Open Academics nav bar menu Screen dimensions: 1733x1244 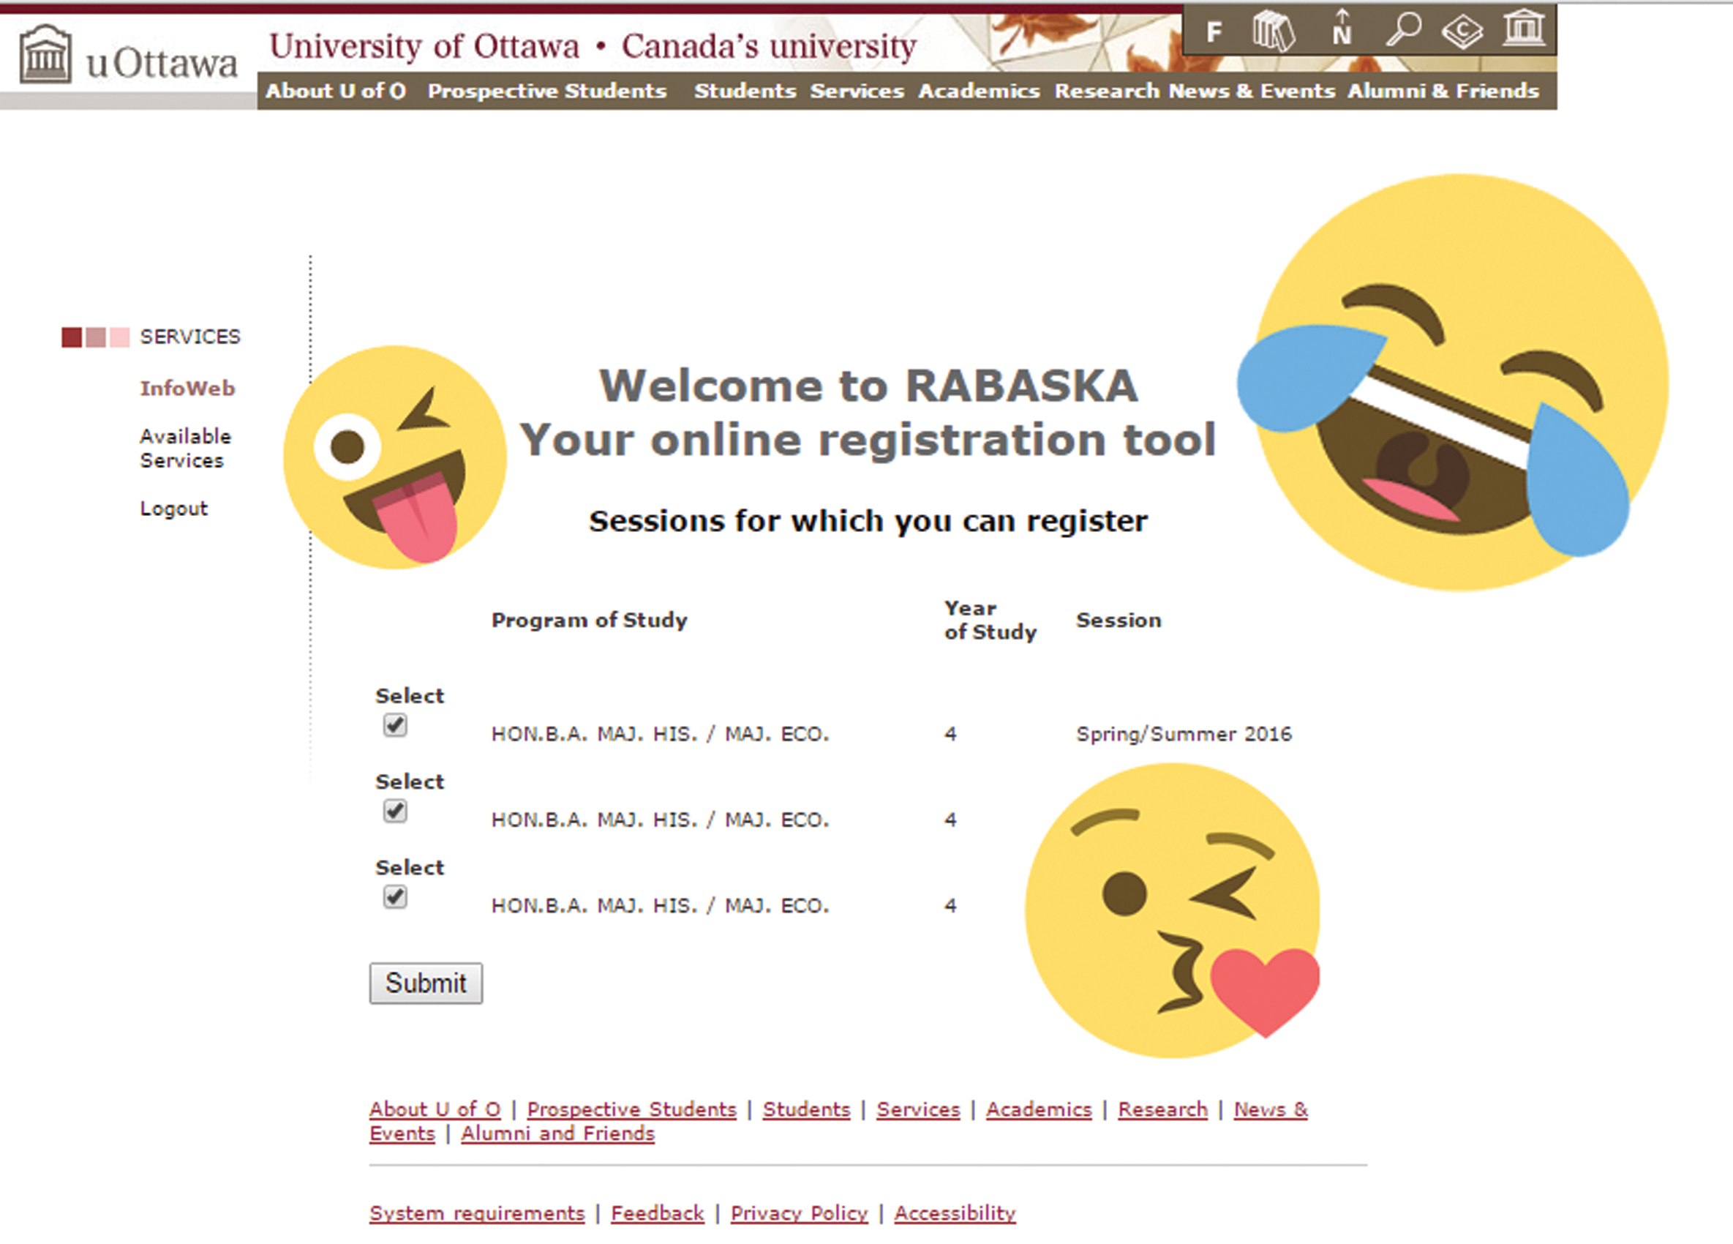click(x=979, y=91)
